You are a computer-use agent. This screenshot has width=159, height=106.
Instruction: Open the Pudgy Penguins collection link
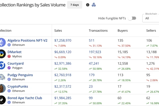[20, 75]
